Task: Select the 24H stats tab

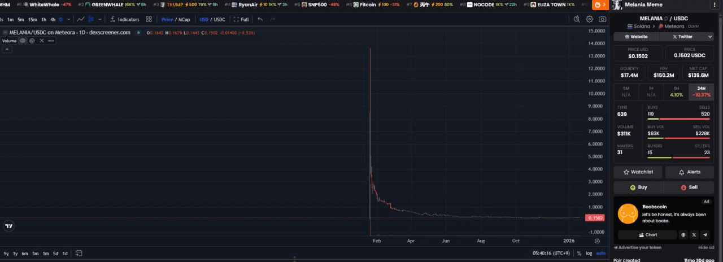Action: [x=701, y=91]
